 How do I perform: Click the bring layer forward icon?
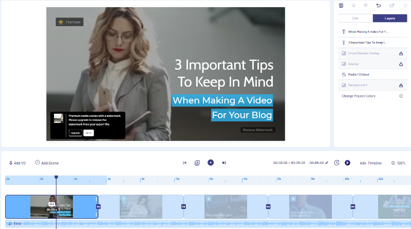[x=366, y=5]
